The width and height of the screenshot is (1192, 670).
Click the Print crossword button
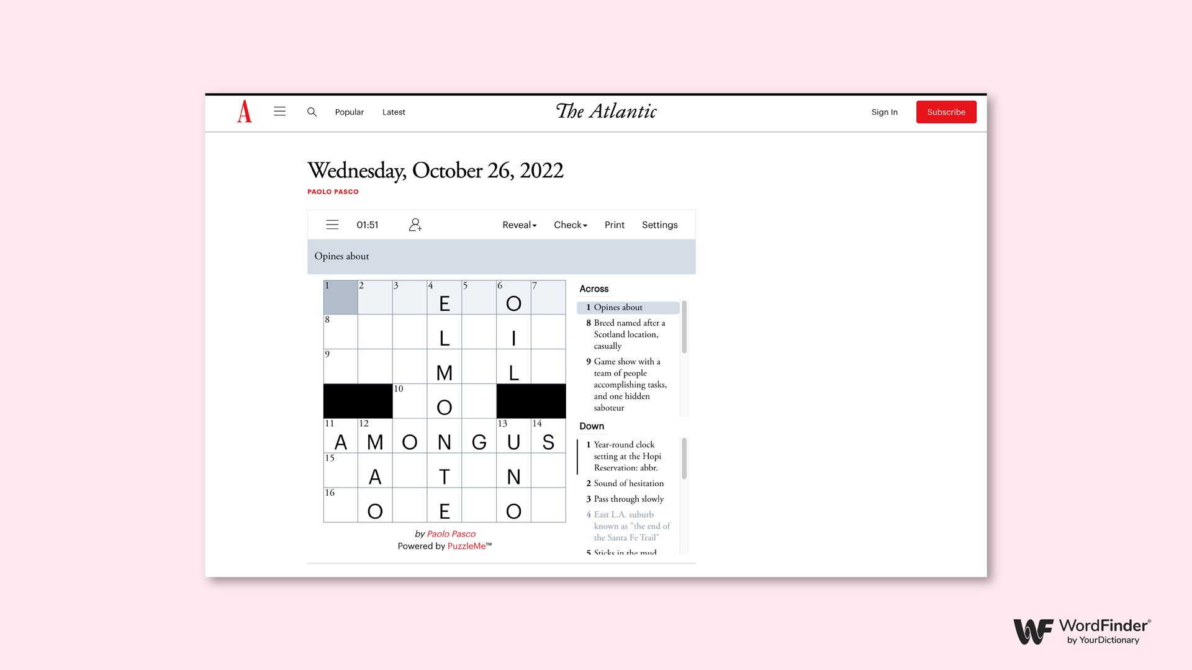click(x=614, y=224)
